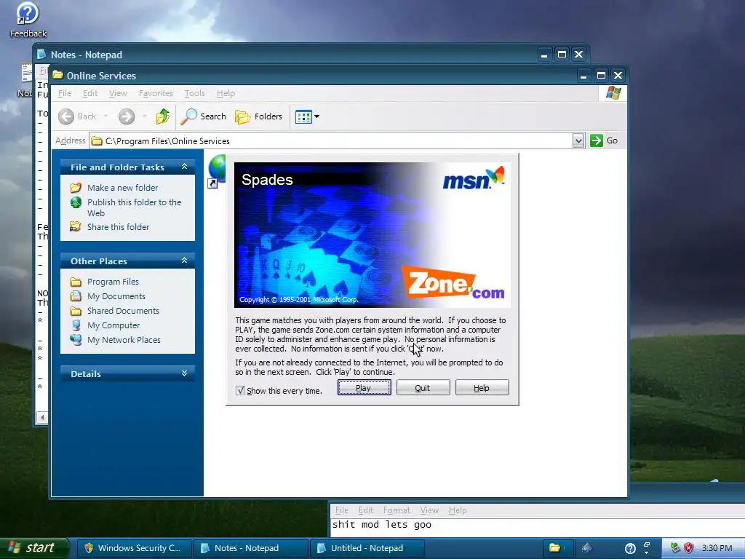Open the Forward history dropdown arrow
This screenshot has width=745, height=559.
[x=145, y=116]
